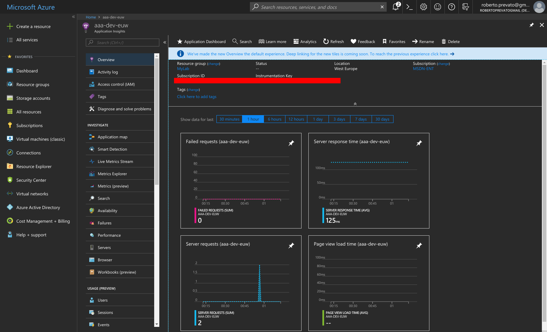547x332 pixels.
Task: Open the help question mark icon
Action: pos(452,7)
